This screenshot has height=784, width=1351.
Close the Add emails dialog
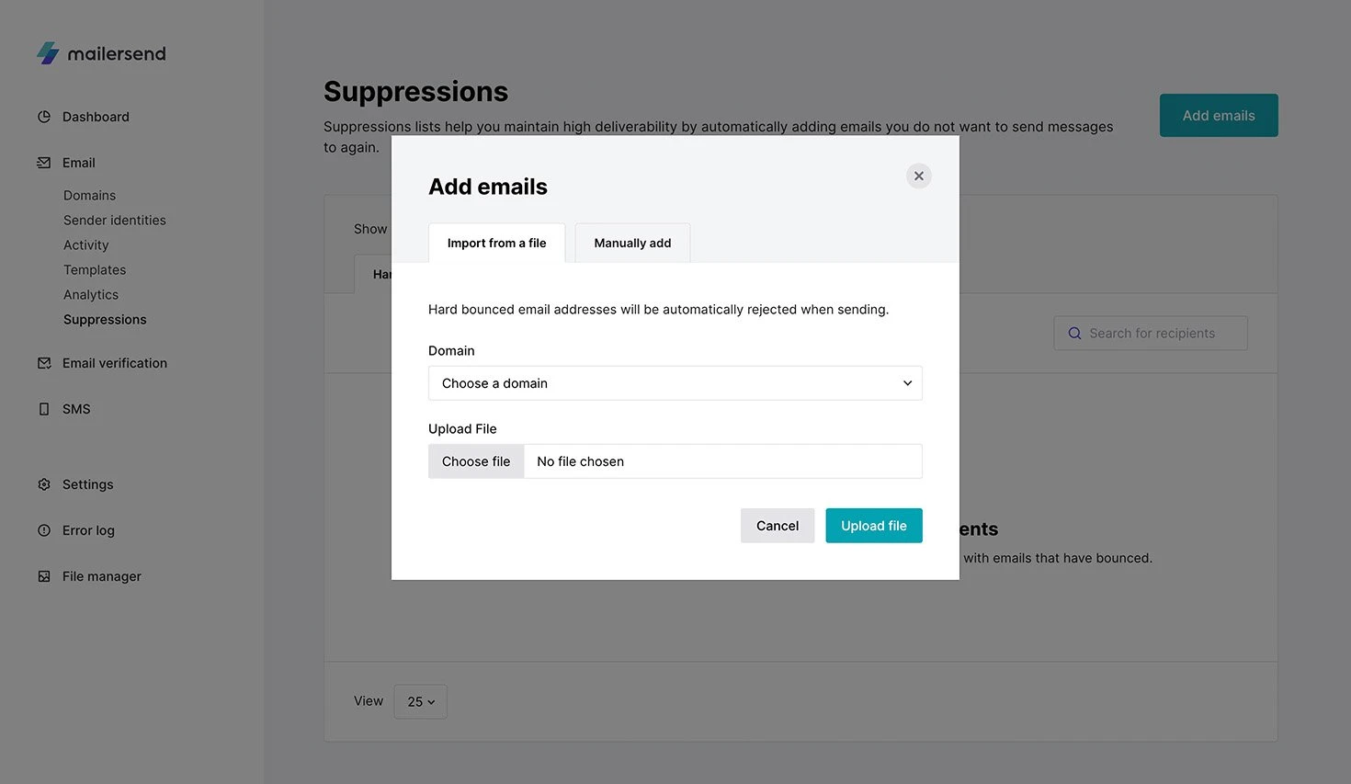(918, 176)
